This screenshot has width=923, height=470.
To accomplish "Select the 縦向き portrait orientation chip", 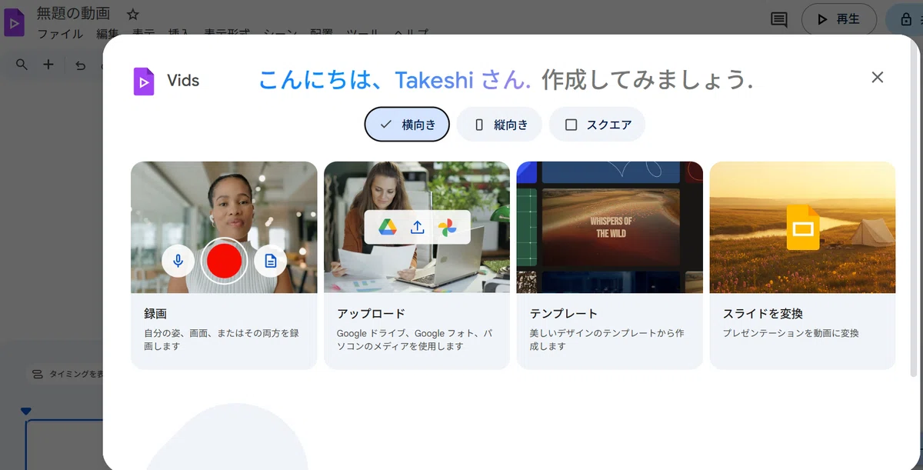I will [x=499, y=125].
